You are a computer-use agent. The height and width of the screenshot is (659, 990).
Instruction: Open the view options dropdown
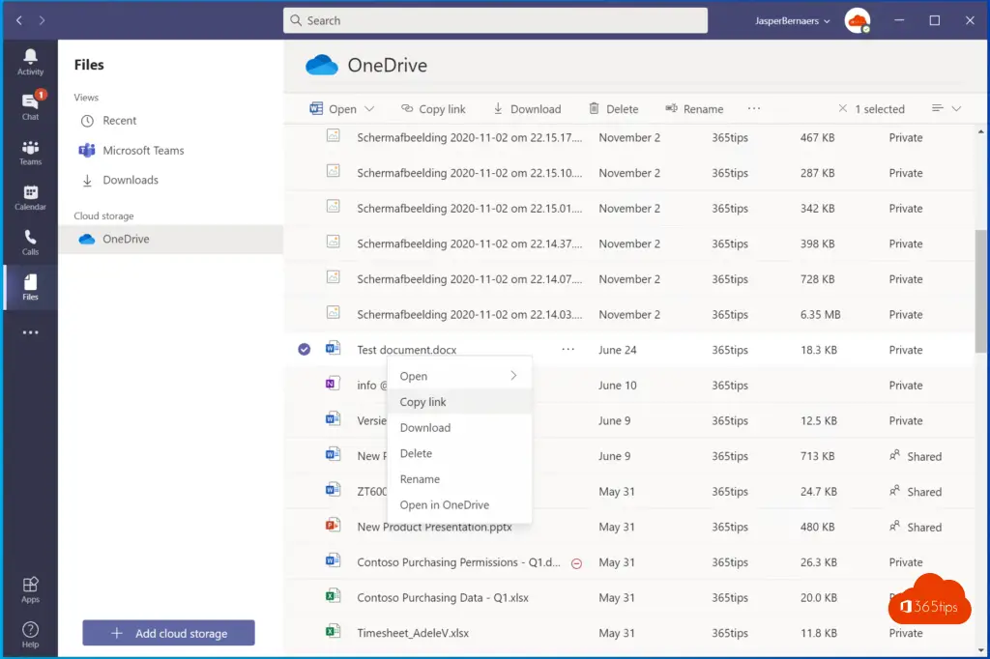click(946, 108)
